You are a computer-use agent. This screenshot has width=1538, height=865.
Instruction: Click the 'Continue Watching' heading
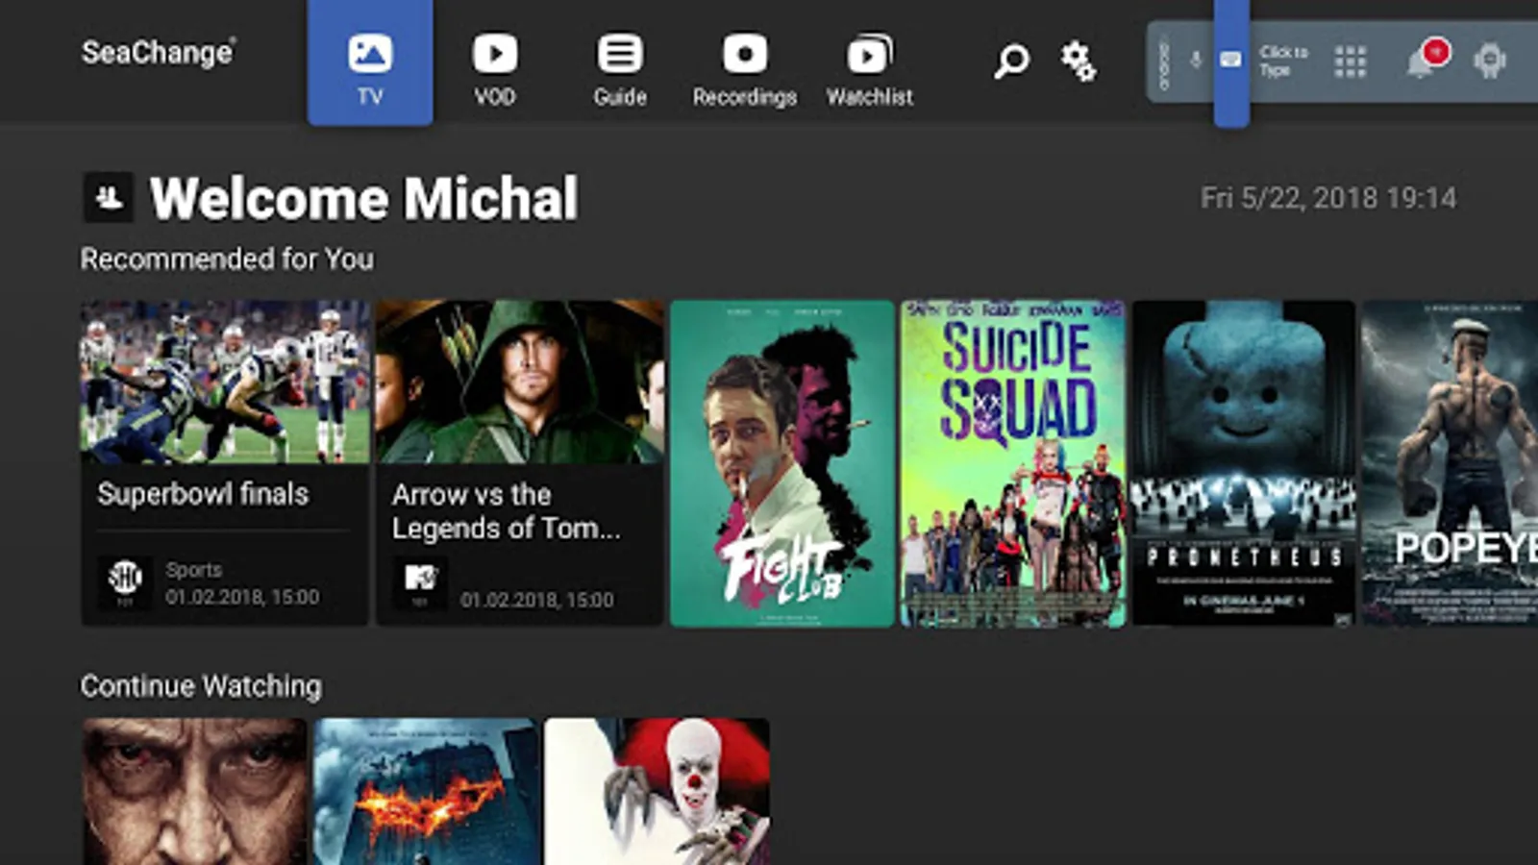(x=201, y=686)
